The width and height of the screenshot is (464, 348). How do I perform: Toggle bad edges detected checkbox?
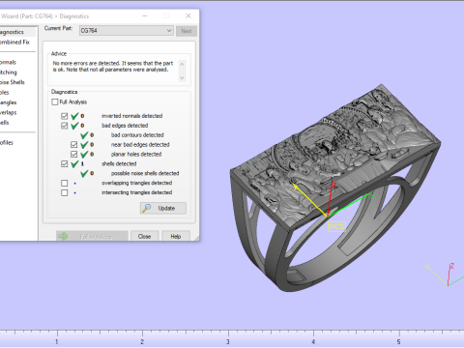click(65, 126)
